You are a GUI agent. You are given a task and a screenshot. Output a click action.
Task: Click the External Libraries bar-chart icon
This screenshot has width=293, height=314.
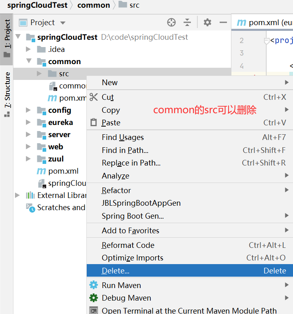pos(30,195)
